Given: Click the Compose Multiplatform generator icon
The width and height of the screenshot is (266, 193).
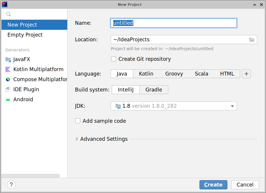Looking at the screenshot, I should [x=8, y=79].
